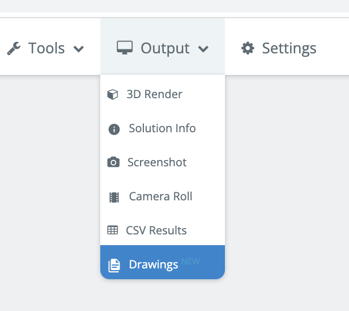The height and width of the screenshot is (311, 349).
Task: Click the film strip icon for Camera Roll
Action: pos(114,197)
